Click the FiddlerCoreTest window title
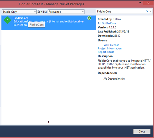Viewport: 154px width, 138px height. (51, 4)
